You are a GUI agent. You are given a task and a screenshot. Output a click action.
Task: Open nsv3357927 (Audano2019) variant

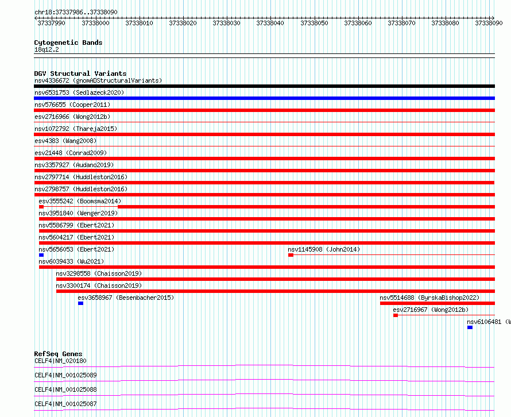(74, 165)
